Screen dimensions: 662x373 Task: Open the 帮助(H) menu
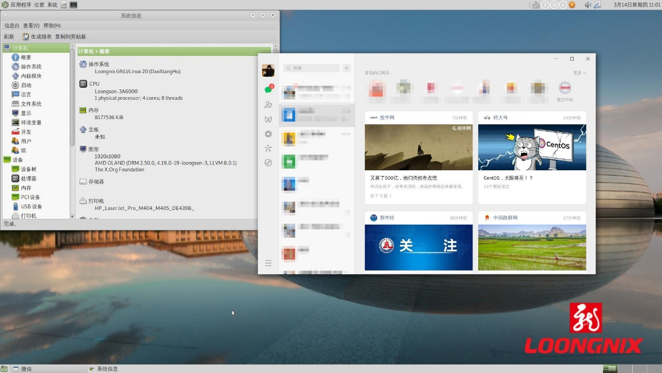point(52,26)
